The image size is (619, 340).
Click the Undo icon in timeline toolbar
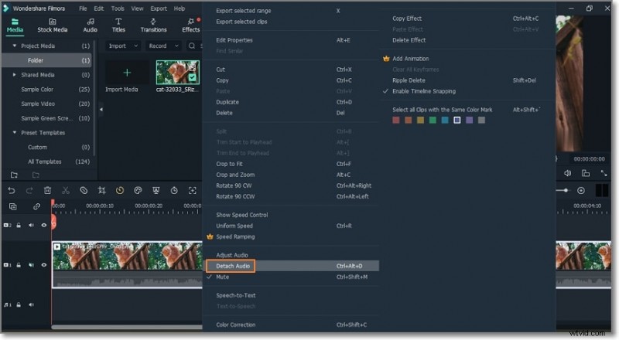12,191
